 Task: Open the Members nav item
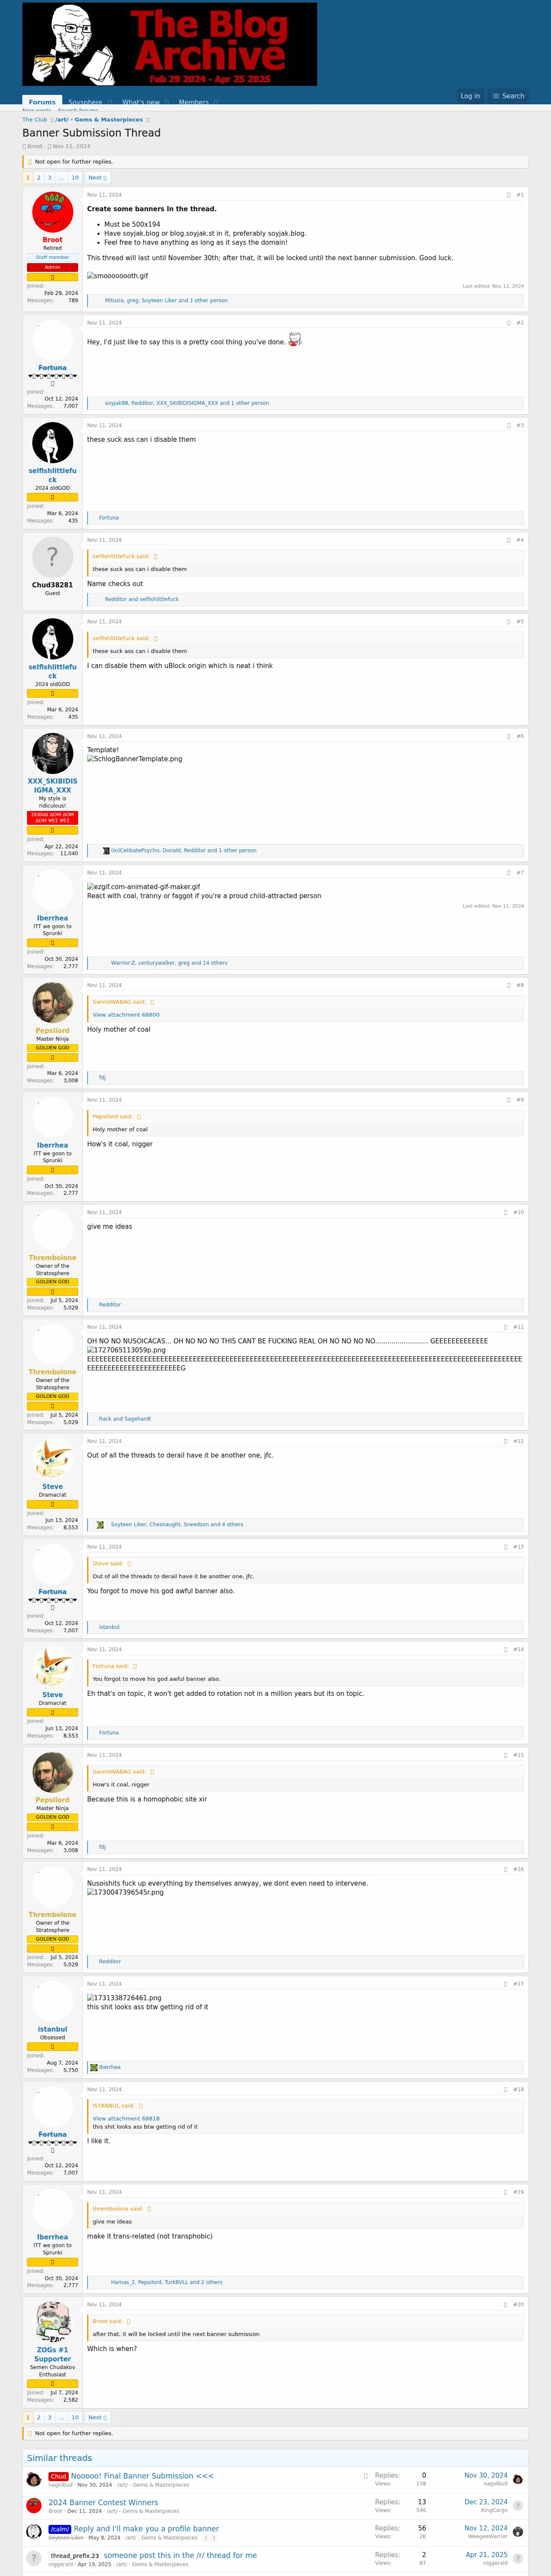(193, 102)
